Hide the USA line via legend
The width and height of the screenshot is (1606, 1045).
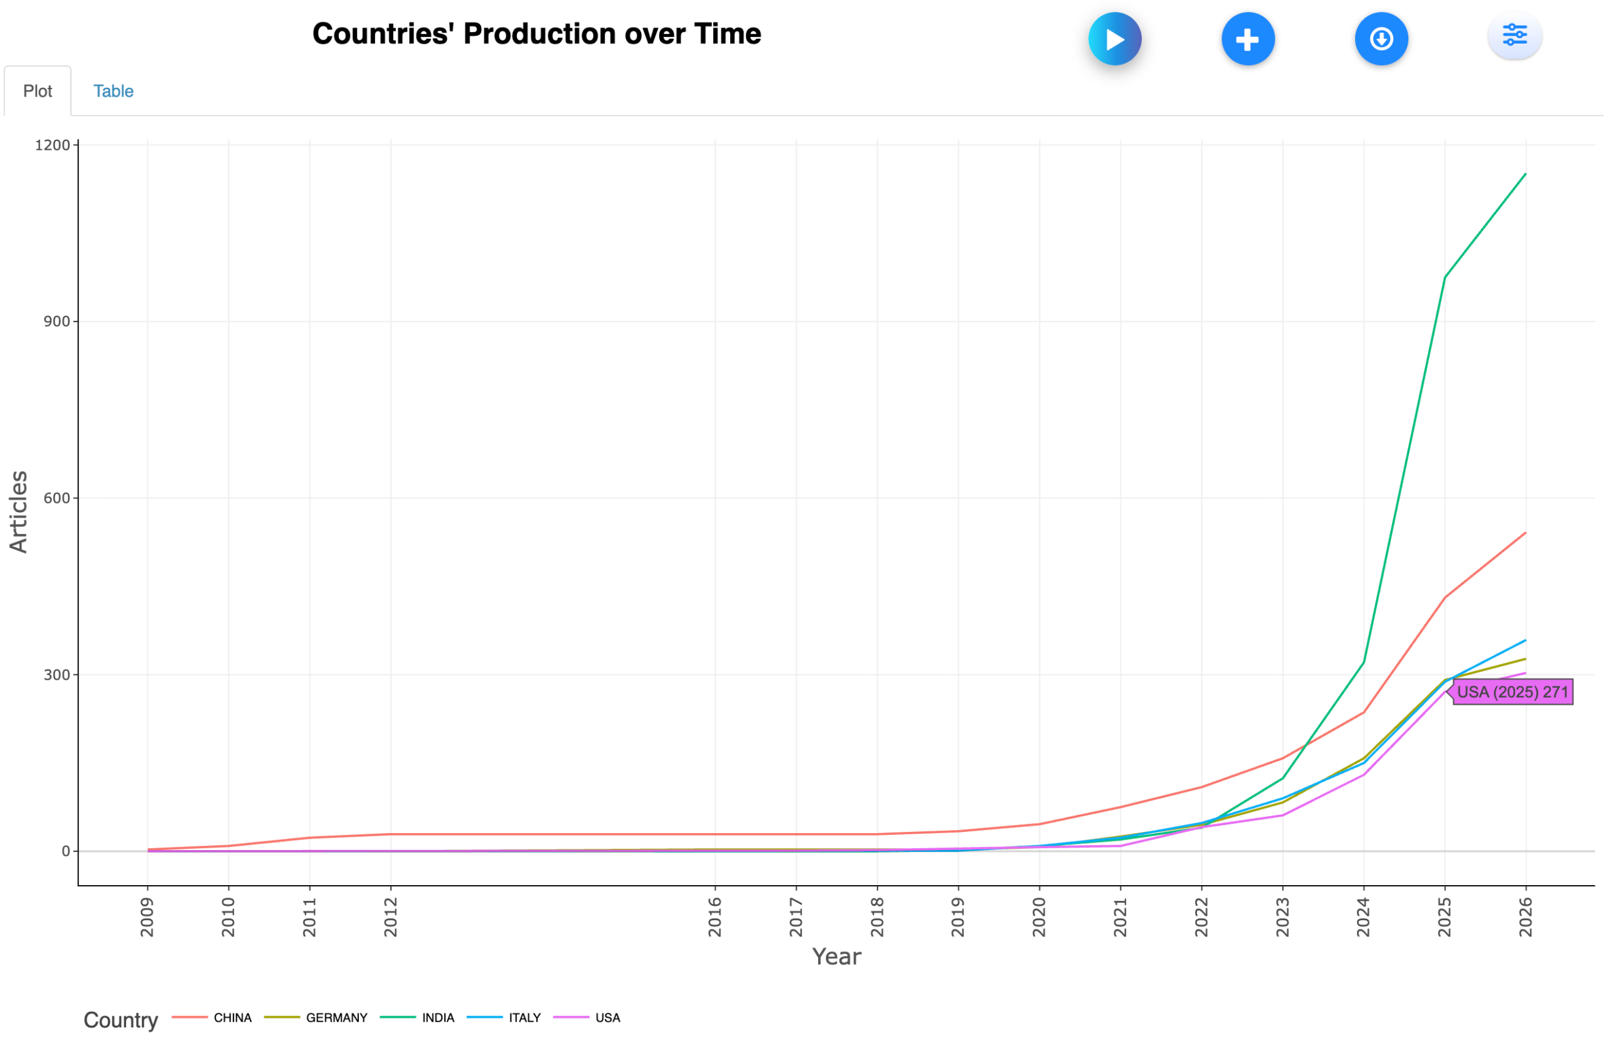(x=607, y=1017)
